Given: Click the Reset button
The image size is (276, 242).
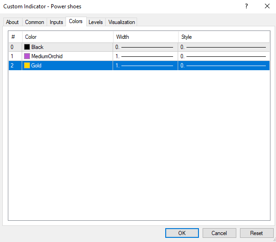Looking at the screenshot, I should coord(257,233).
